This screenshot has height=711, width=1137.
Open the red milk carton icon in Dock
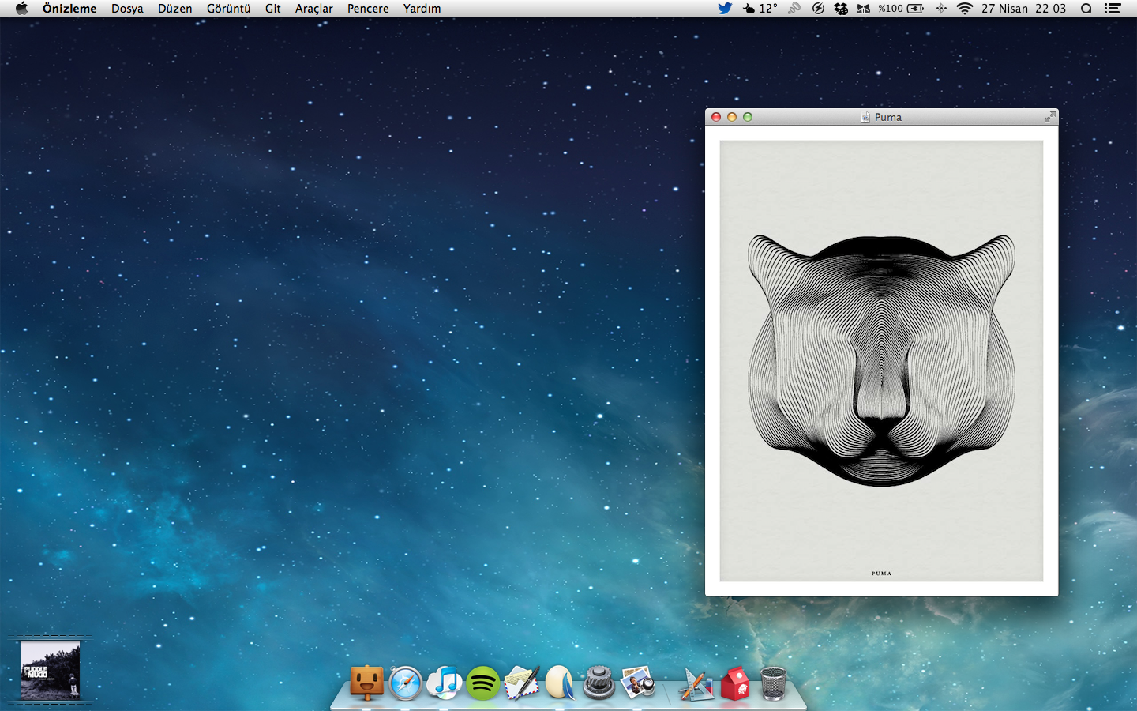tap(735, 683)
